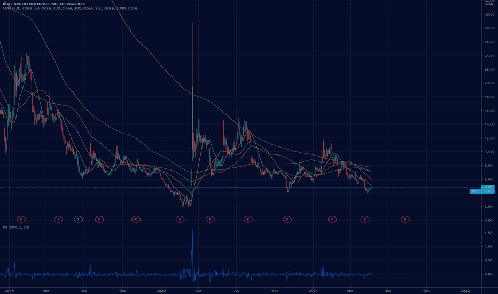Image resolution: width=498 pixels, height=294 pixels.
Task: Click the Post market price label
Action: [x=475, y=191]
